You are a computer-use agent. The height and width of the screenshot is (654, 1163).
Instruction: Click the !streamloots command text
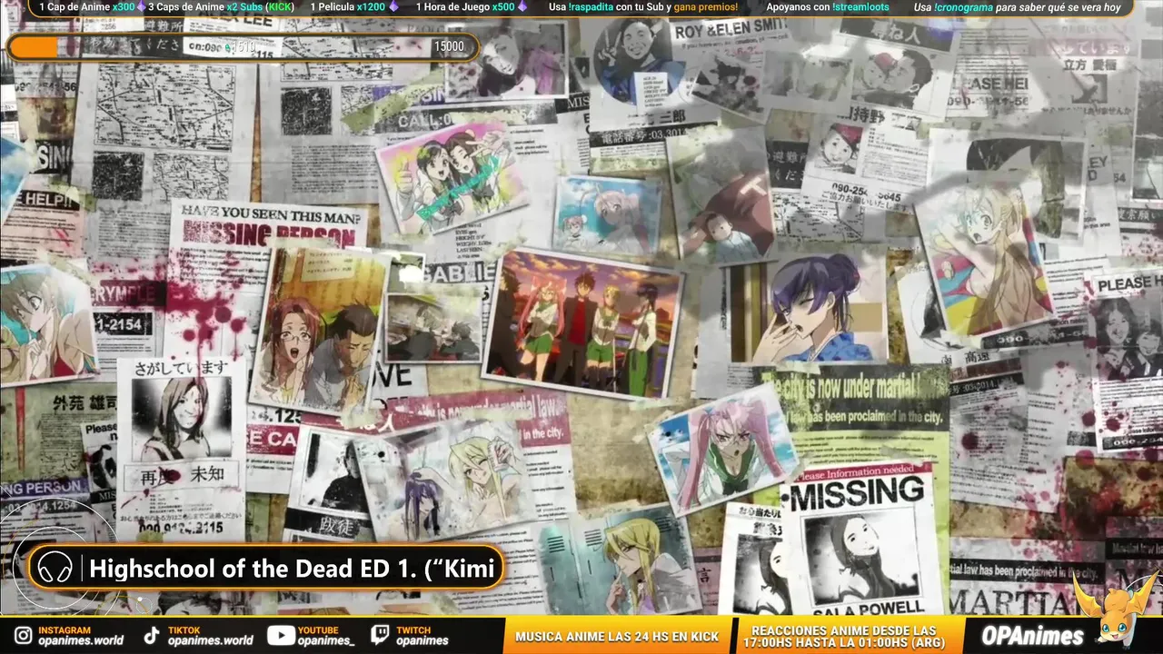tap(862, 7)
